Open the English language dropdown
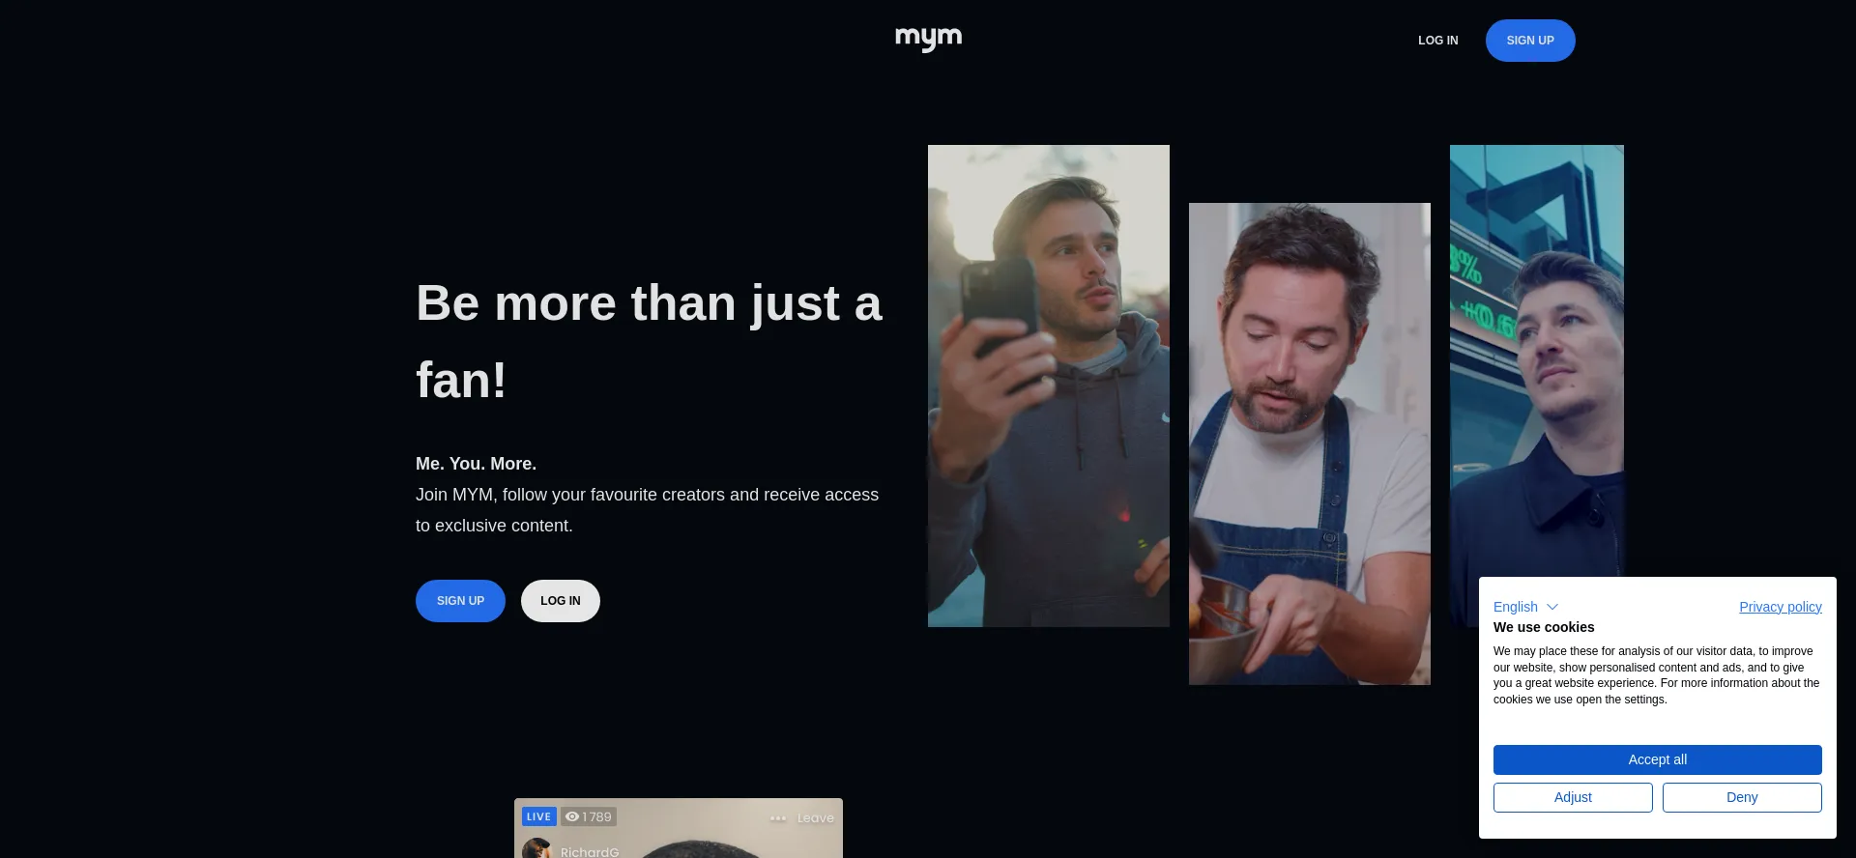This screenshot has height=858, width=1856. coord(1525,607)
